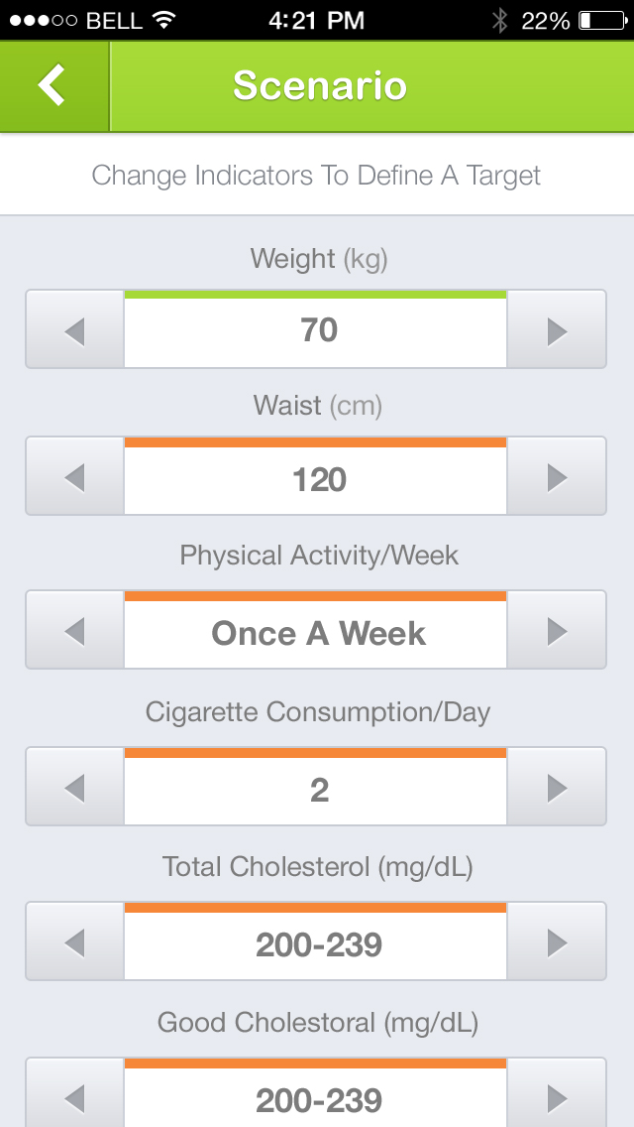Decrease Good Cholestoral with left arrow
The image size is (634, 1127).
74,1096
